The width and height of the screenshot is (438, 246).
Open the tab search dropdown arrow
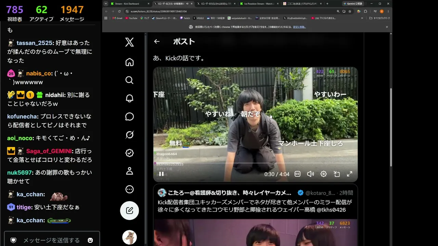[x=106, y=4]
